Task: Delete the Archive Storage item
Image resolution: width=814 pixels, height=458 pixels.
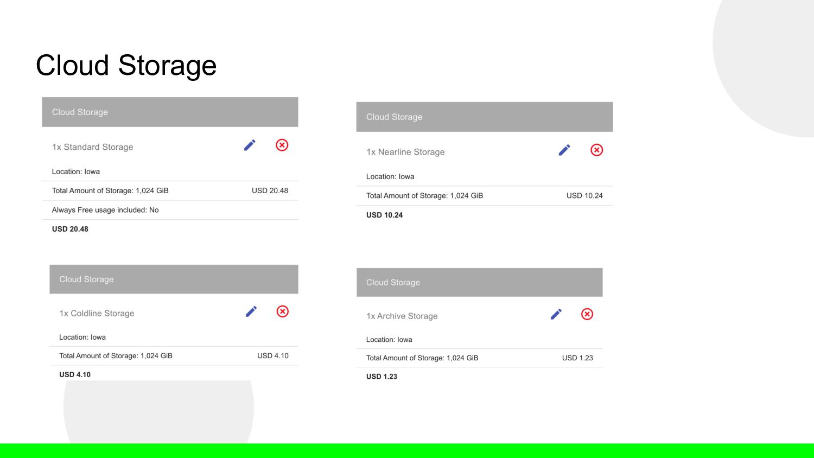Action: [587, 314]
